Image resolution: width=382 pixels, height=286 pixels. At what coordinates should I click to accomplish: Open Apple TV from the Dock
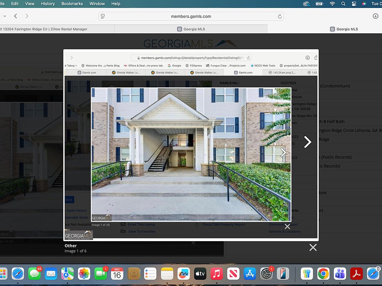pos(200,274)
